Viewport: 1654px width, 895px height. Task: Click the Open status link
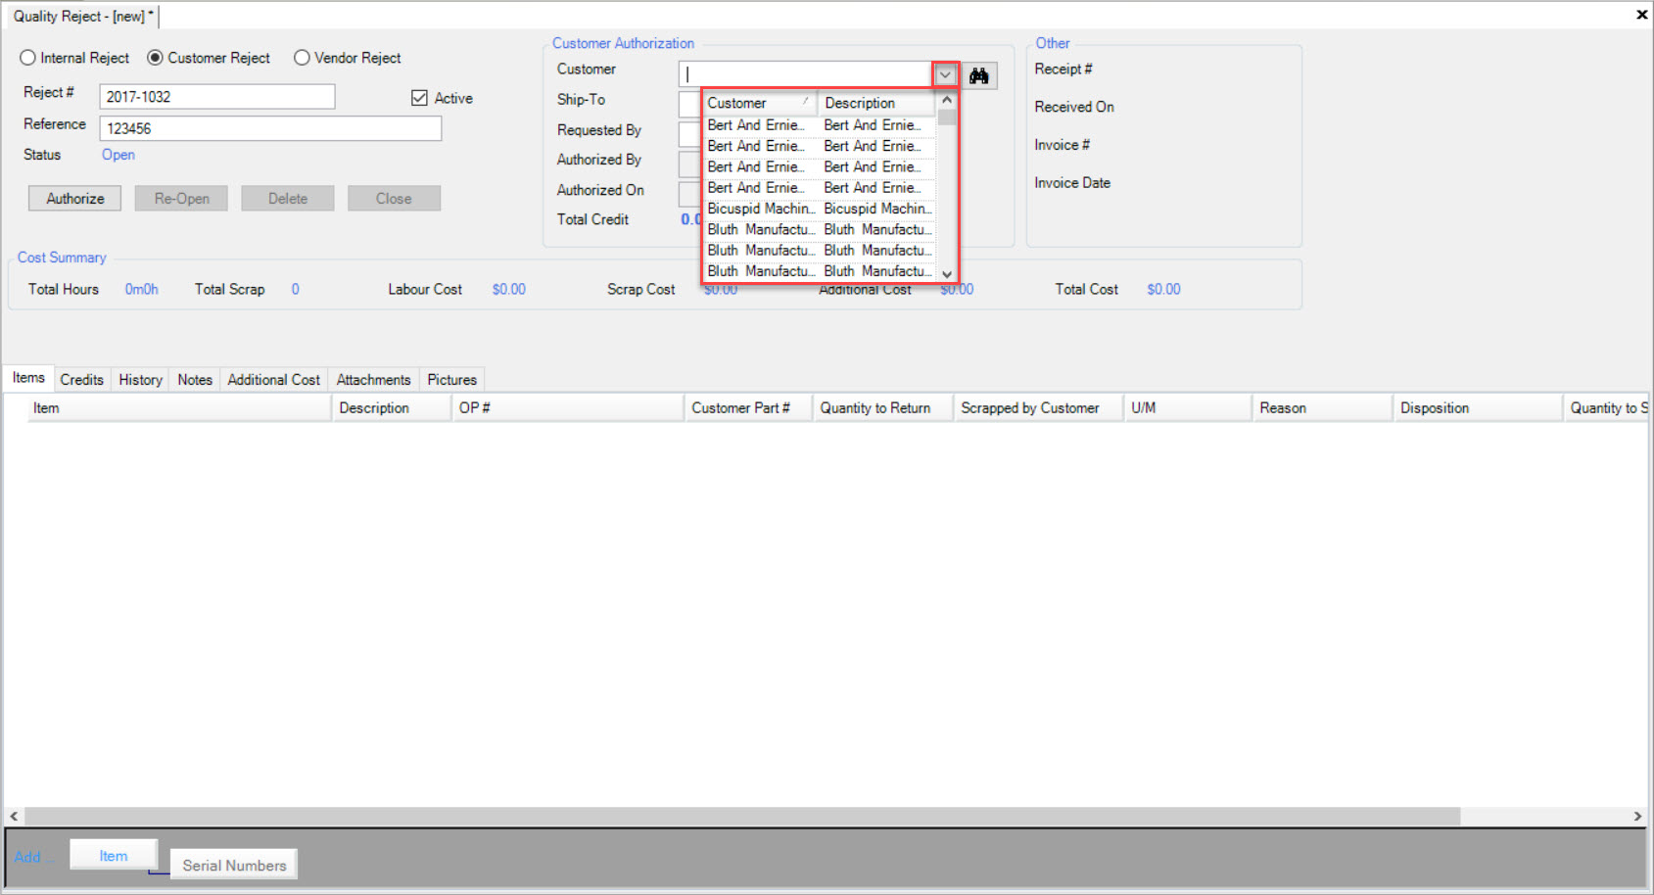118,155
